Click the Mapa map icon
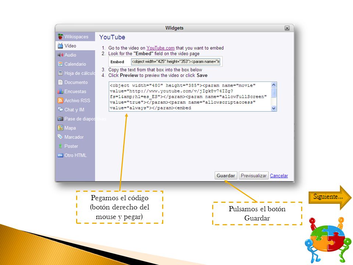This screenshot has height=265, width=353. (60, 128)
